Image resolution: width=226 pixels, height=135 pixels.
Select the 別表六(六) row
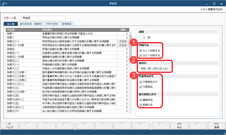pyautogui.click(x=67, y=111)
